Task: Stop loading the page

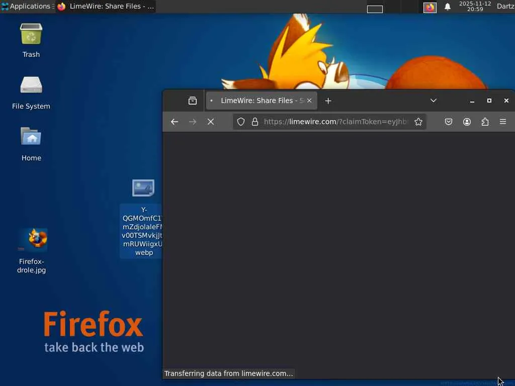Action: click(x=211, y=122)
